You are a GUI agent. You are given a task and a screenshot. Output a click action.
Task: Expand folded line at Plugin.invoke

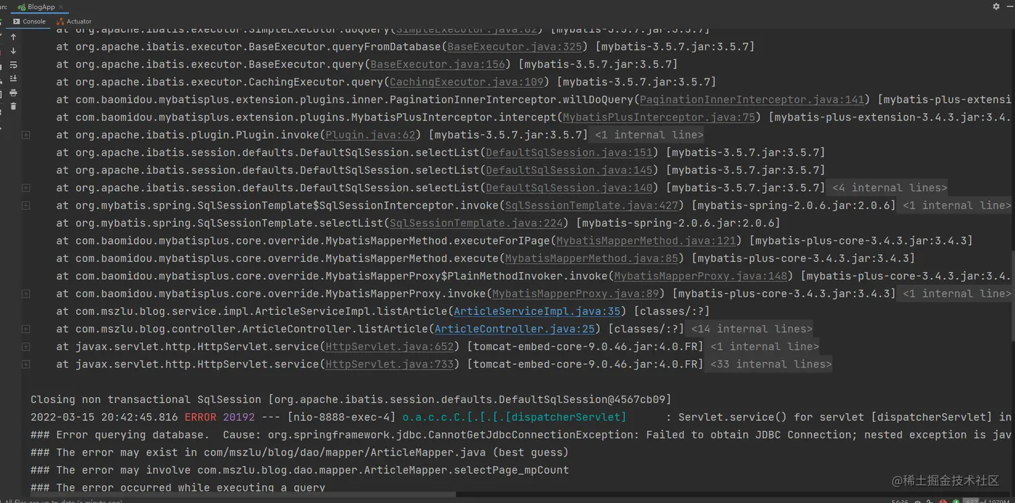(26, 135)
